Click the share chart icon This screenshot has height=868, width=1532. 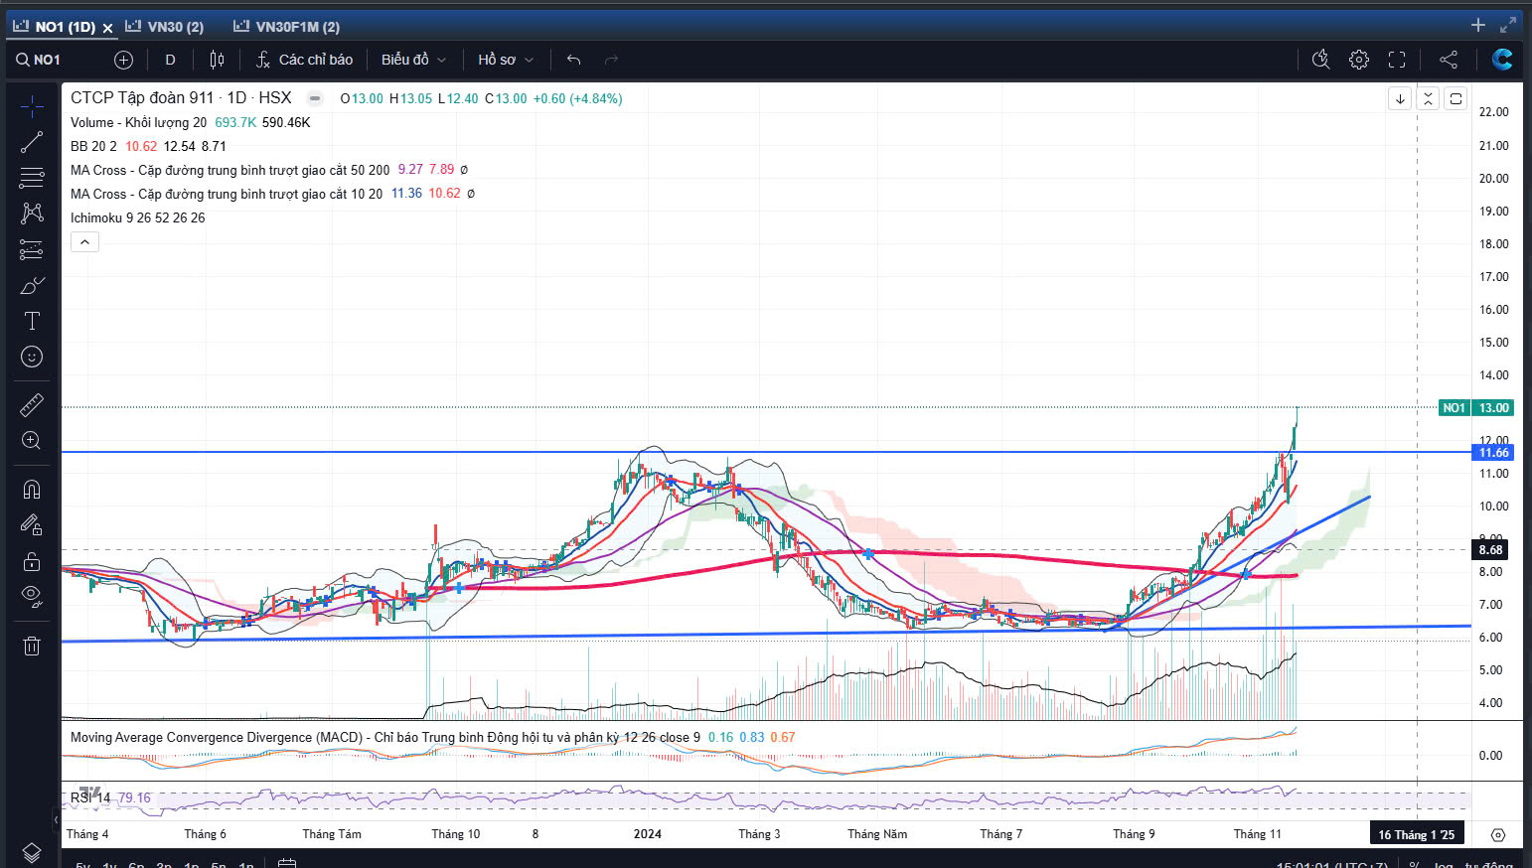[x=1449, y=60]
